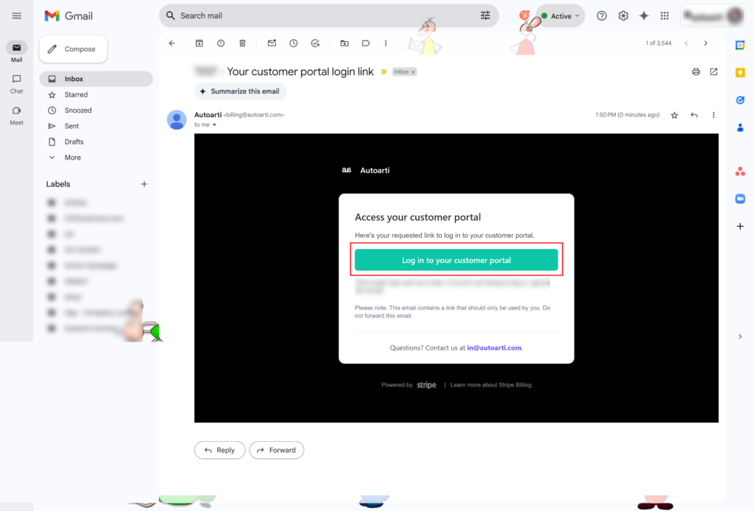Collapse the side panel chevron
The width and height of the screenshot is (754, 511).
[x=740, y=336]
